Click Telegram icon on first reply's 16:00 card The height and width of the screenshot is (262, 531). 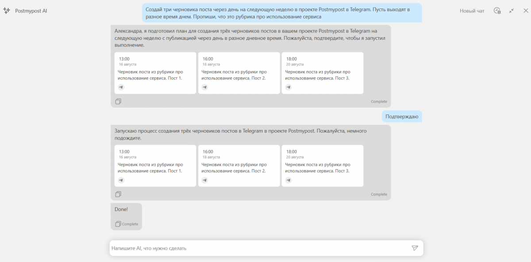tap(205, 87)
